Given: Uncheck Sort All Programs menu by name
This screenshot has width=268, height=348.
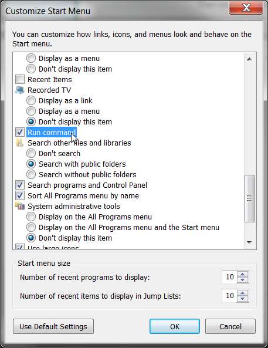Looking at the screenshot, I should coord(20,196).
